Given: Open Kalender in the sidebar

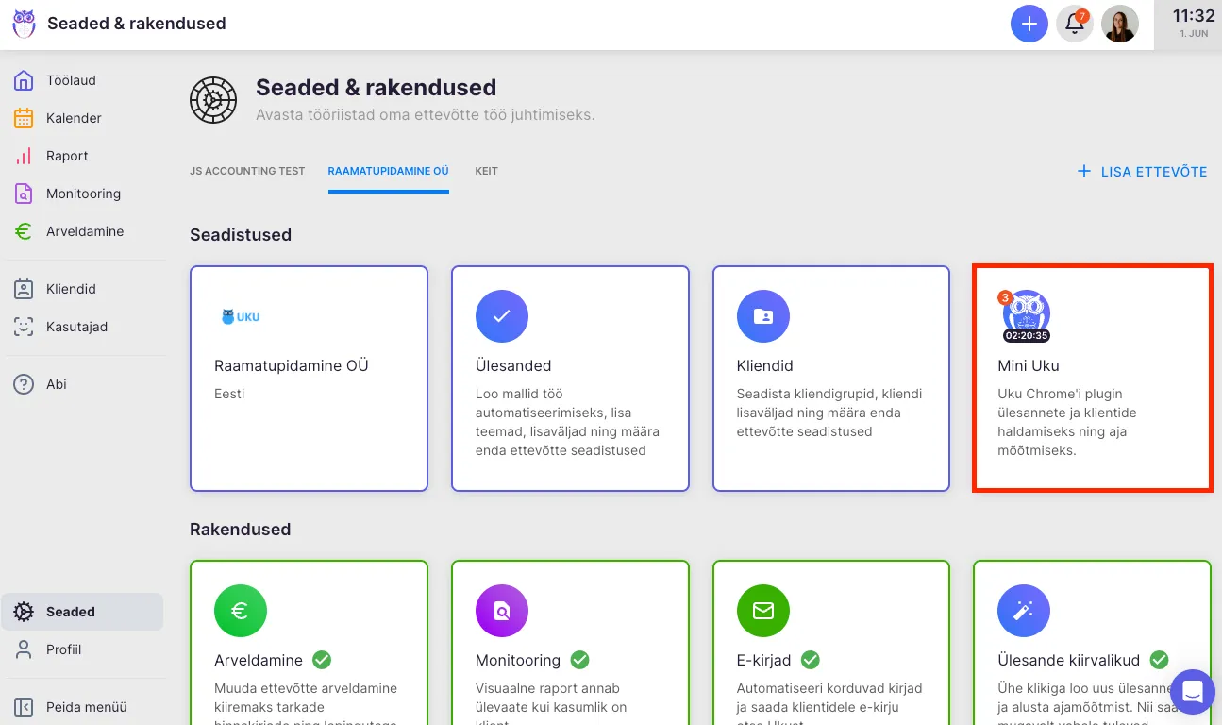Looking at the screenshot, I should pyautogui.click(x=74, y=118).
